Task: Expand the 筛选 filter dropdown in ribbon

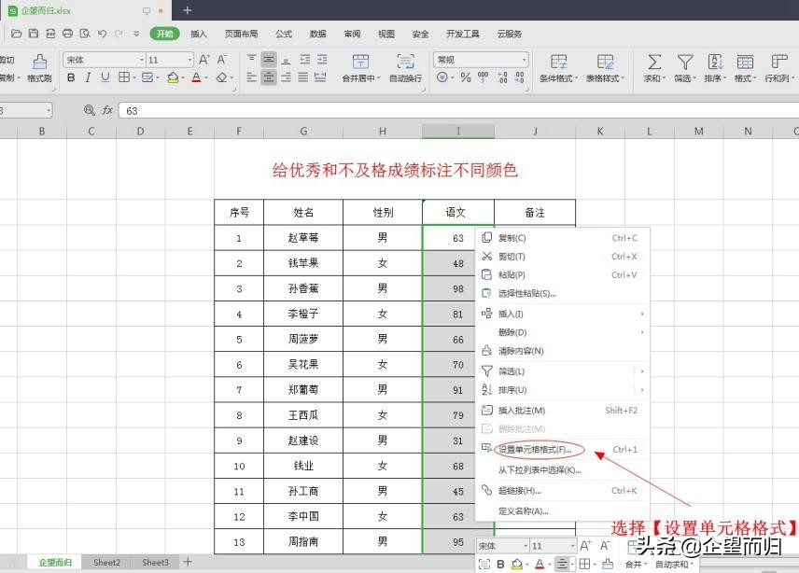Action: tap(694, 78)
